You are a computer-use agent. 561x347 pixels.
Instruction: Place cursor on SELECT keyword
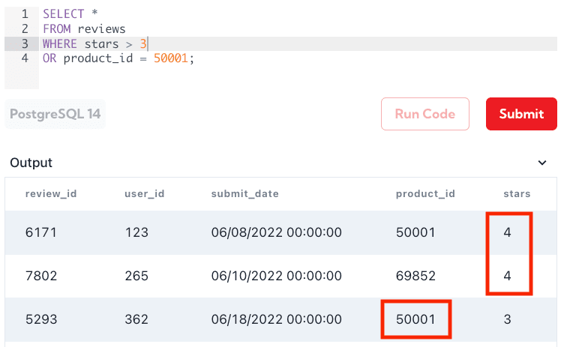click(63, 14)
